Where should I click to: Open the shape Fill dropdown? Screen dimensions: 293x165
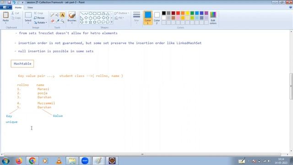pyautogui.click(x=119, y=18)
